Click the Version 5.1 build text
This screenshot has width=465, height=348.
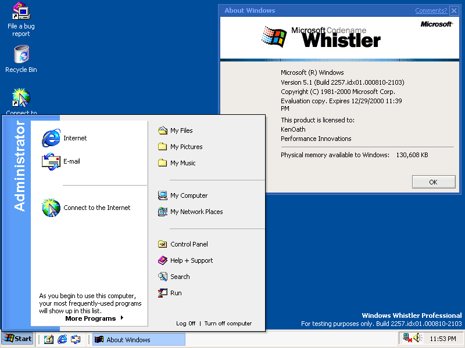coord(342,82)
